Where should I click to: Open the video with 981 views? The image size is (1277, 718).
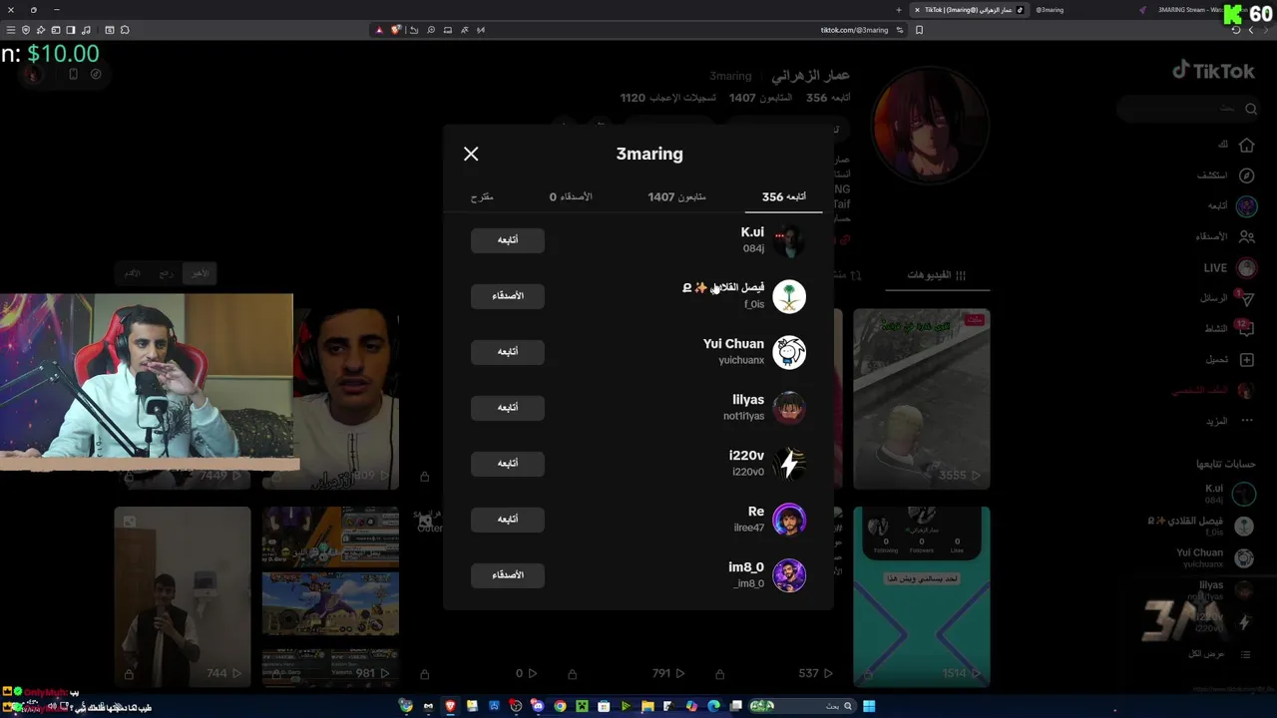point(330,596)
